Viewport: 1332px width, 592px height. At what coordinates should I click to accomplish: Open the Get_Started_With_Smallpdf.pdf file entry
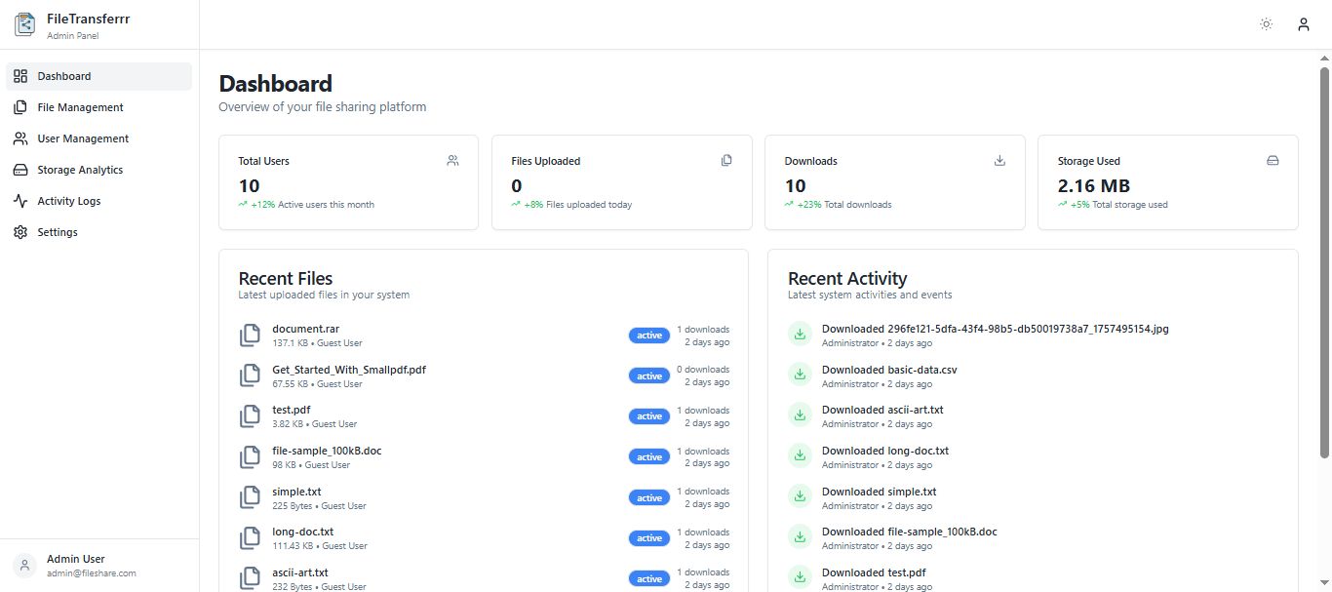pyautogui.click(x=348, y=370)
